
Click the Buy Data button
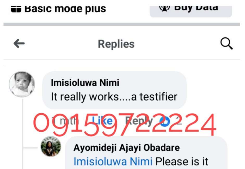[x=191, y=11]
